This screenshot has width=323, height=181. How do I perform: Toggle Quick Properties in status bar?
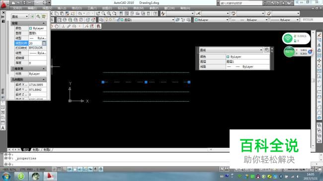coord(101,169)
